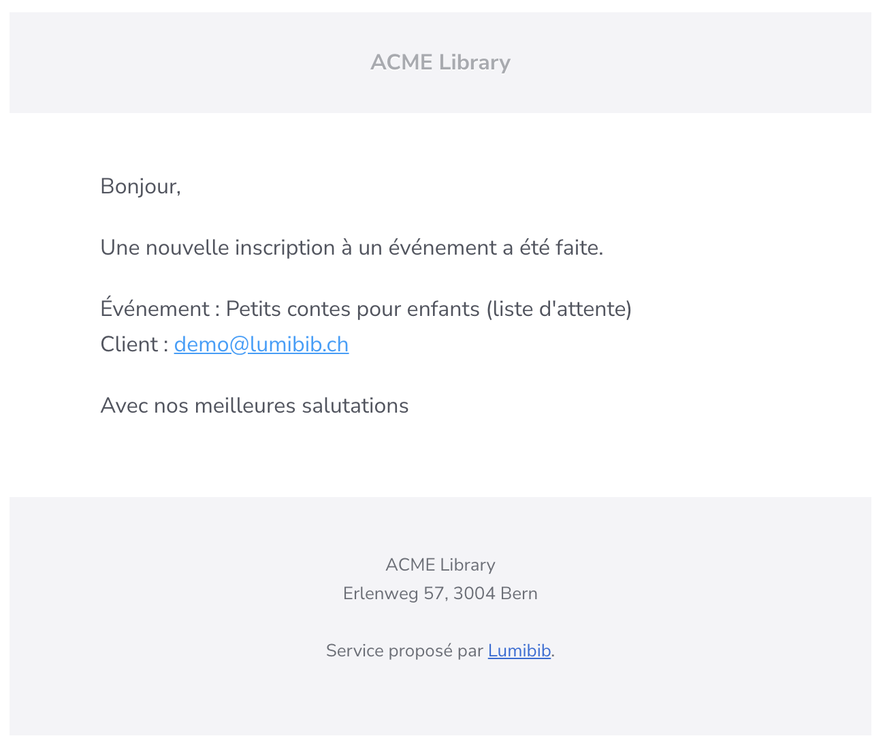This screenshot has width=885, height=749.
Task: Click the "Client :" field label
Action: 134,345
